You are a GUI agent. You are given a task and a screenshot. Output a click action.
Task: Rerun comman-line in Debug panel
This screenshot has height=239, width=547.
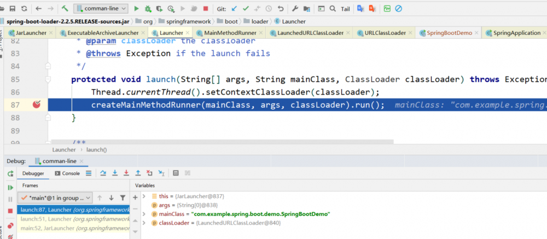pos(10,173)
